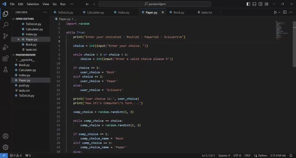The image size is (296, 158).
Task: Select Calculater.py in Open Editors
Action: [34, 29]
